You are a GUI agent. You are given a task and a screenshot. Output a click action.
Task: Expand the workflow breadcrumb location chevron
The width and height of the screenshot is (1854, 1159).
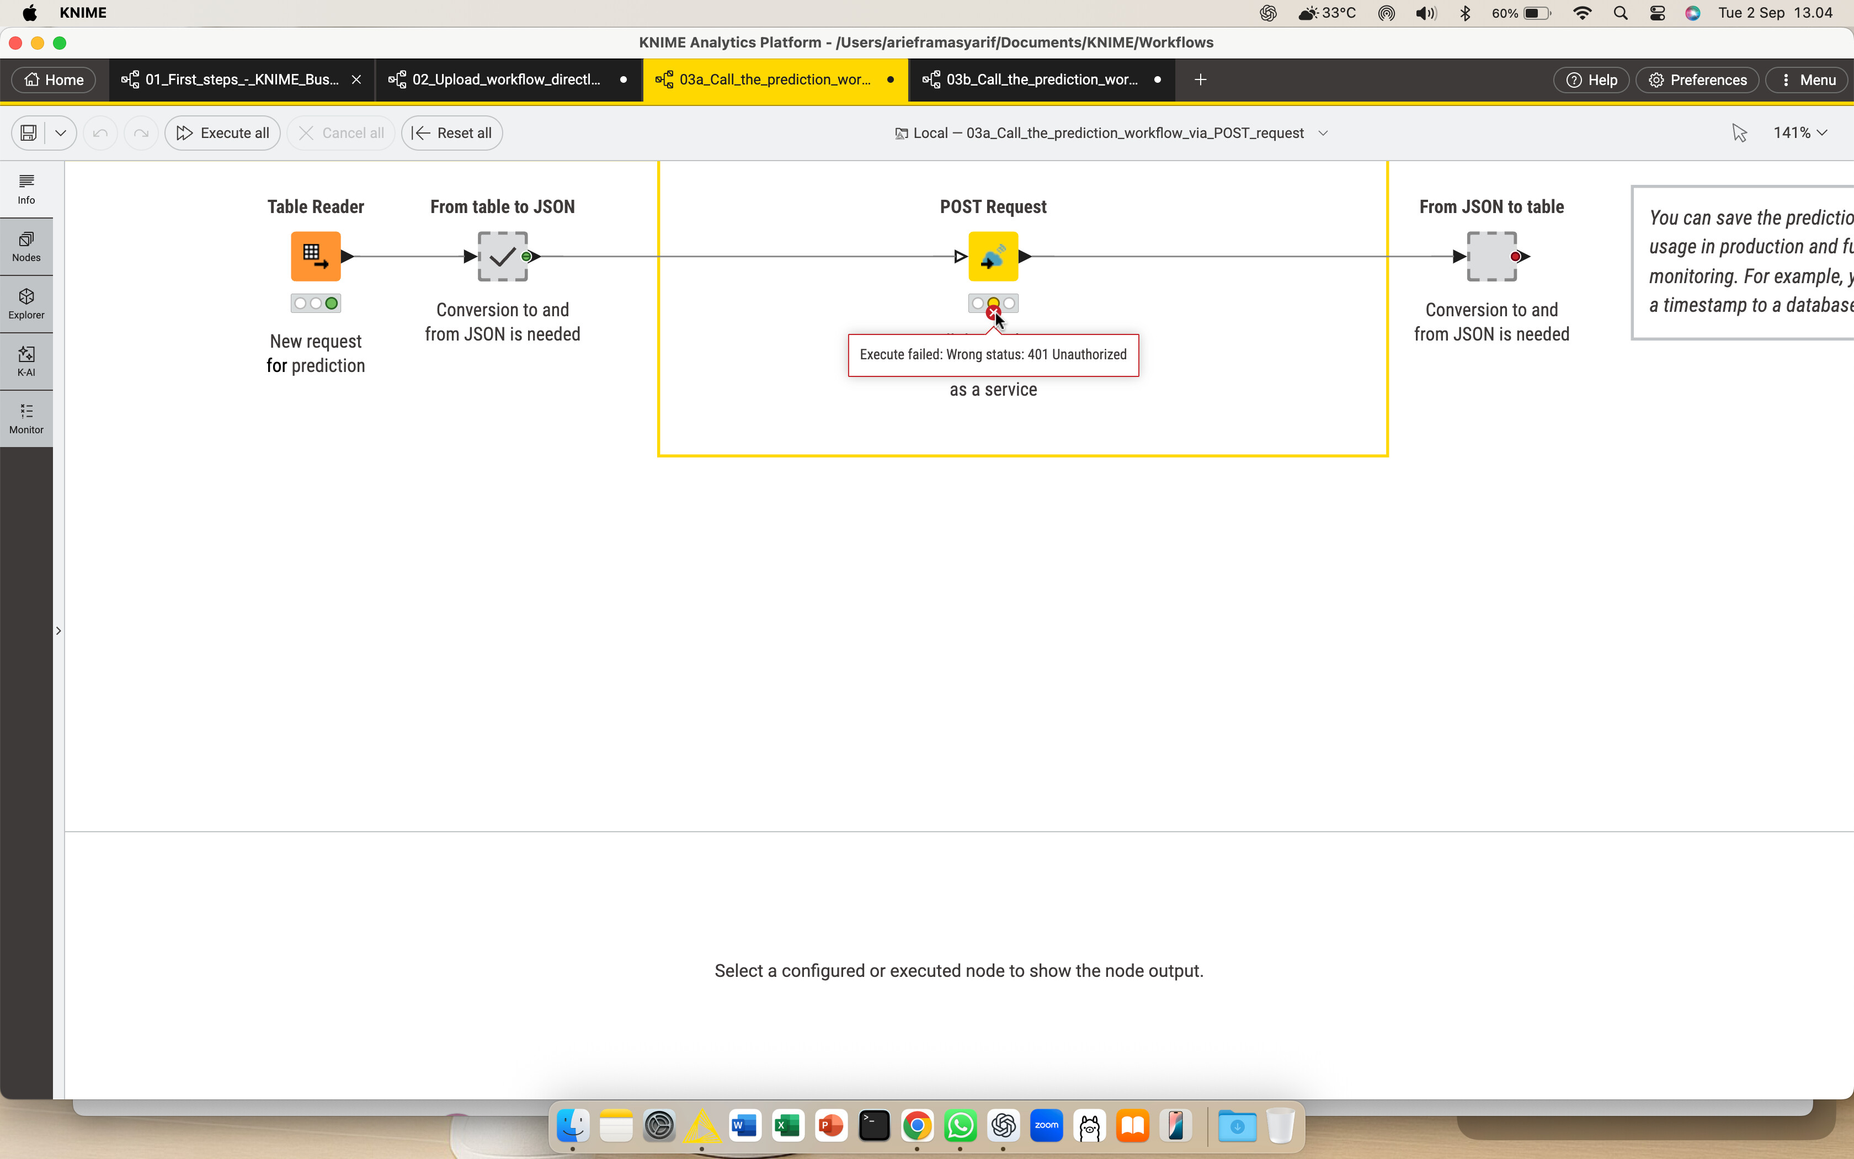click(1323, 134)
